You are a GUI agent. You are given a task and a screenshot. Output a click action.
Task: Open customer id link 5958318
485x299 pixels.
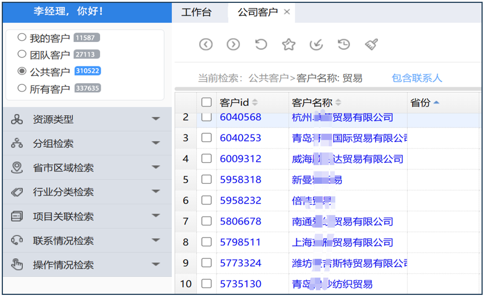tap(240, 180)
